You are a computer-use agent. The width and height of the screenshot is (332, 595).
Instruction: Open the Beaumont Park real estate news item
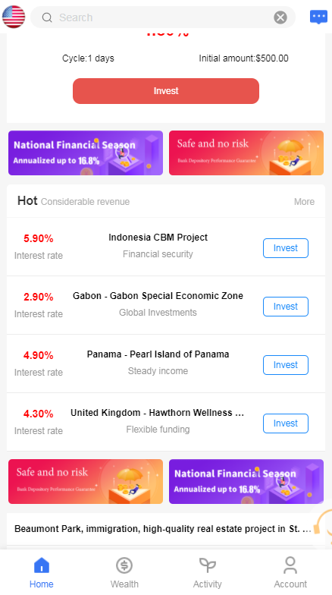163,529
